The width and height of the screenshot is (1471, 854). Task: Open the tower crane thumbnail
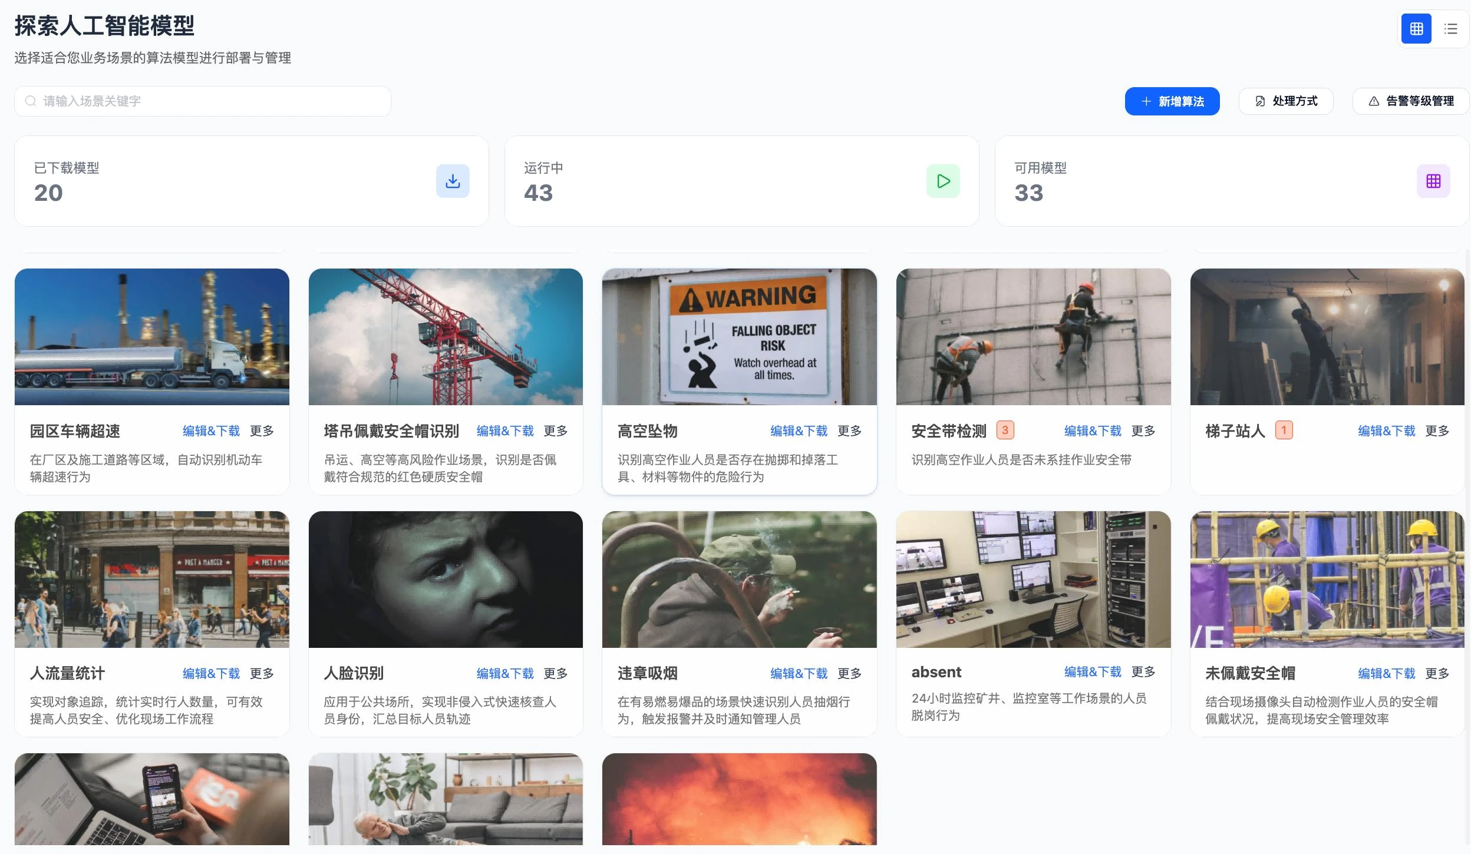click(x=446, y=337)
